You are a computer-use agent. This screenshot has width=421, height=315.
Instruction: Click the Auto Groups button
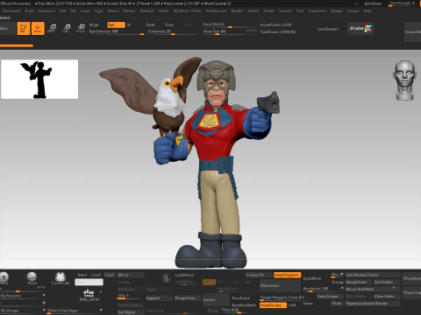pyautogui.click(x=330, y=297)
